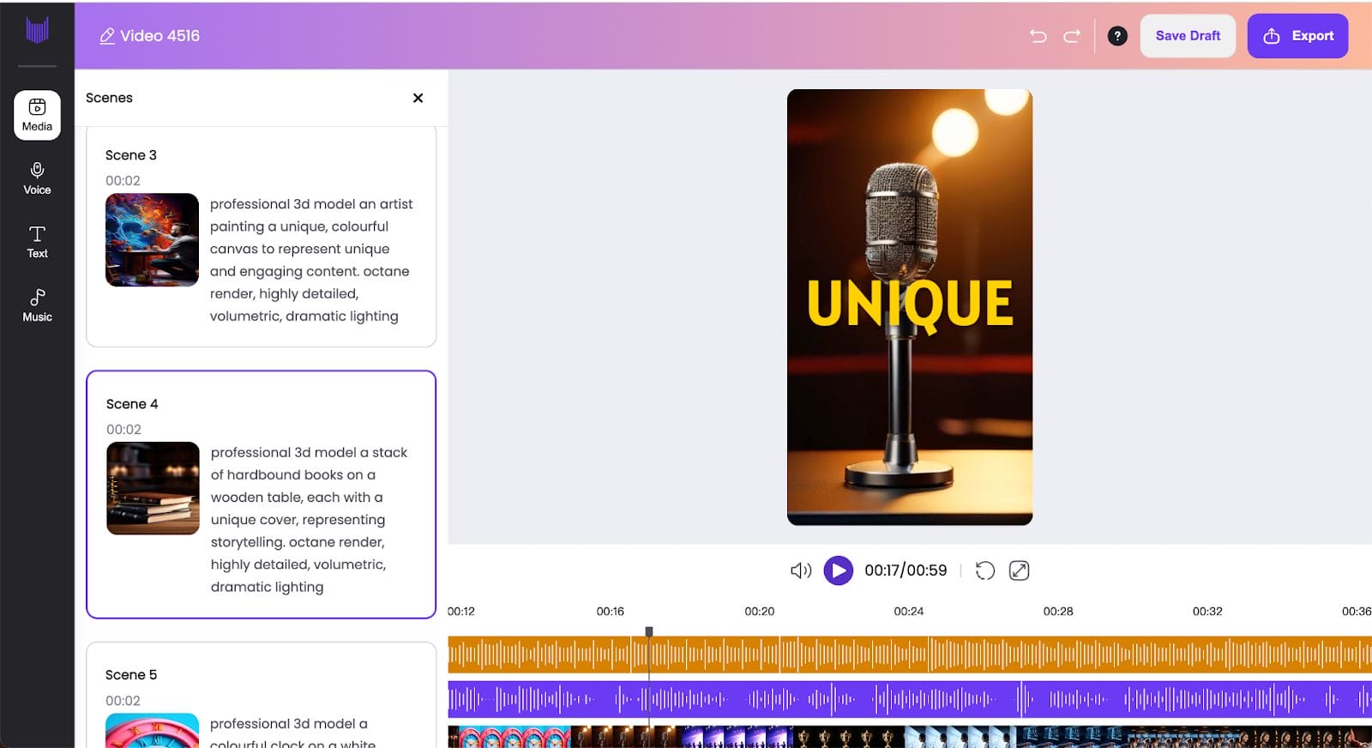This screenshot has width=1372, height=748.
Task: Click Save Draft button
Action: click(1187, 36)
